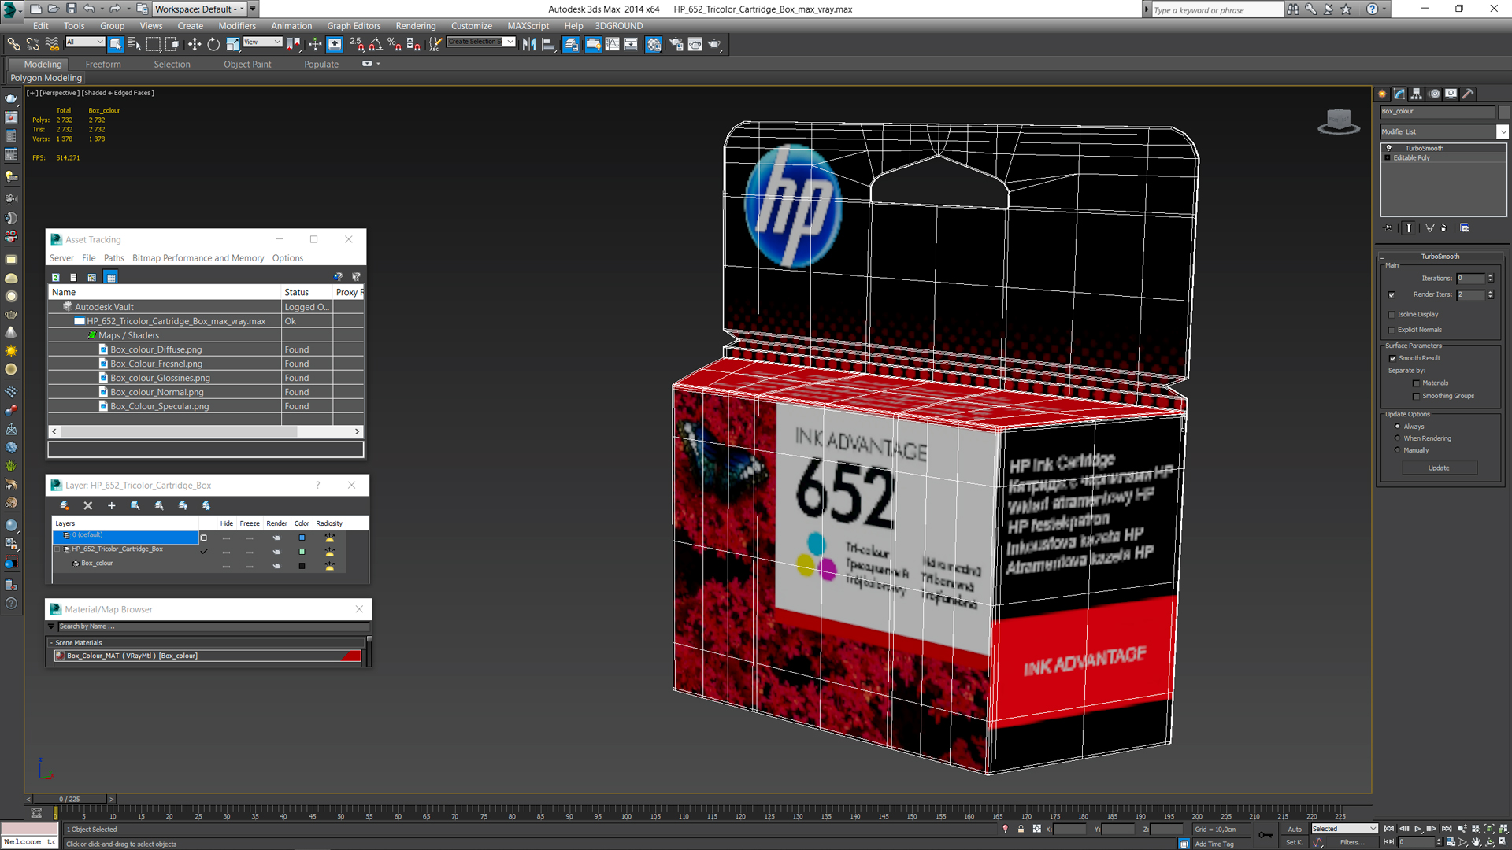This screenshot has width=1512, height=850.
Task: Open the Graph Editors menu
Action: pyautogui.click(x=354, y=26)
